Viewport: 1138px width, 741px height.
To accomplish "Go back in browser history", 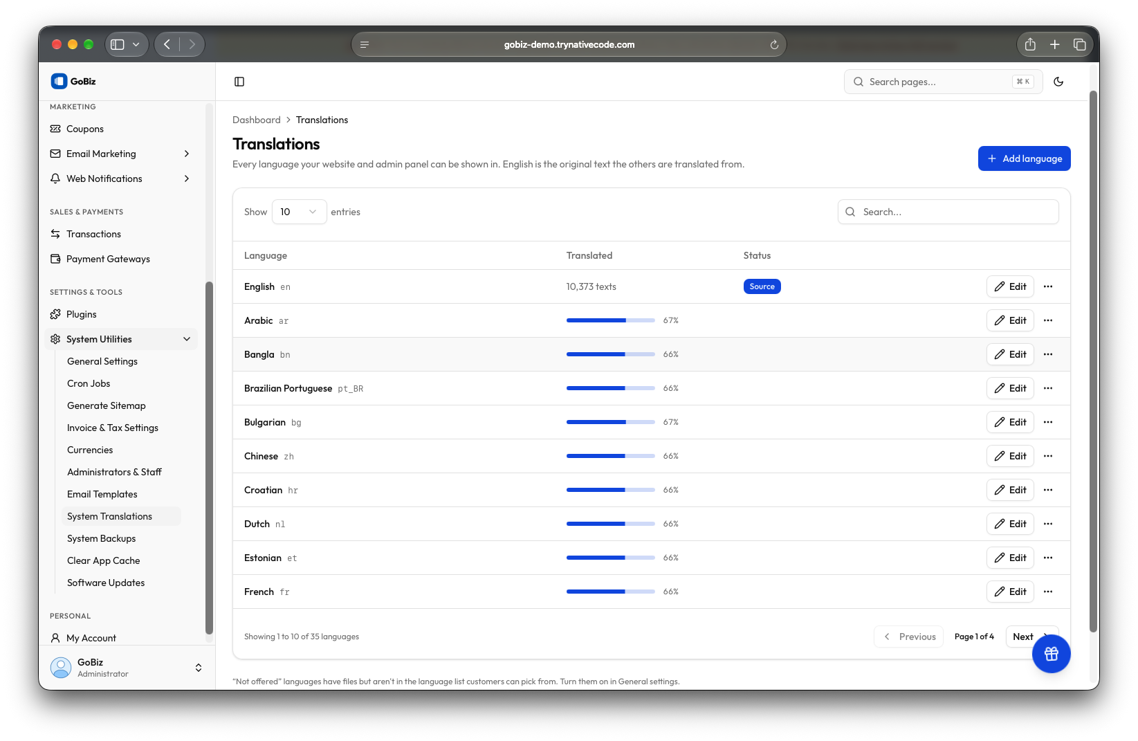I will pyautogui.click(x=167, y=44).
